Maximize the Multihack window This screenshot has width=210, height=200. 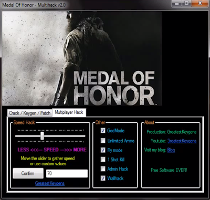coord(187,4)
